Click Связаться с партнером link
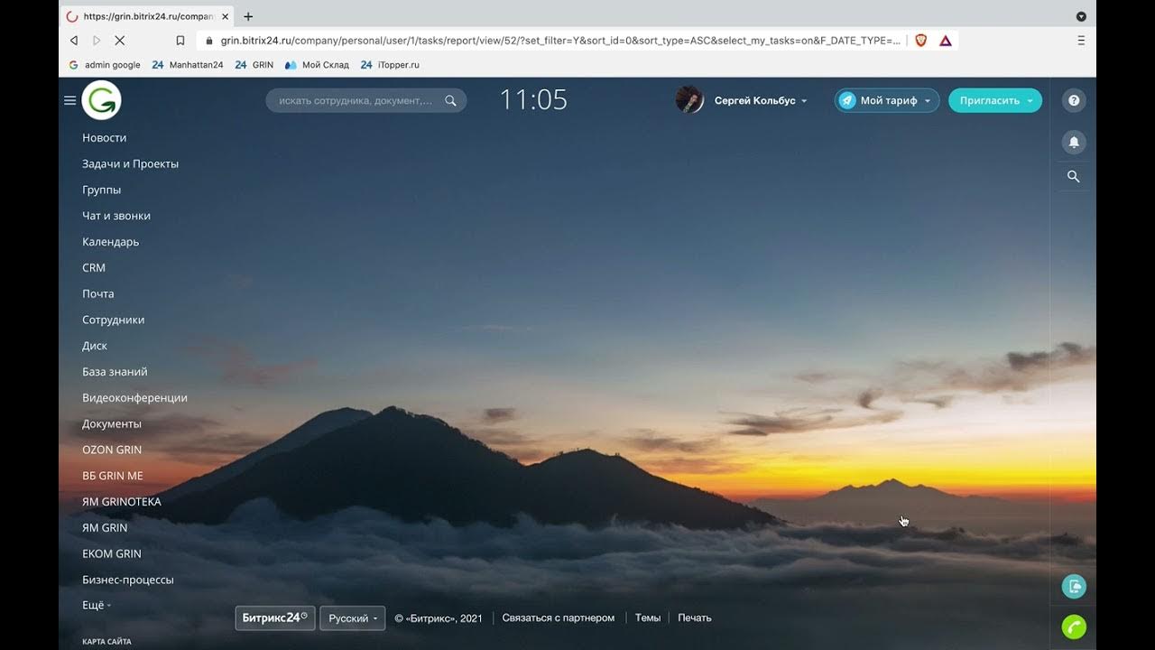Viewport: 1155px width, 650px height. pos(559,618)
